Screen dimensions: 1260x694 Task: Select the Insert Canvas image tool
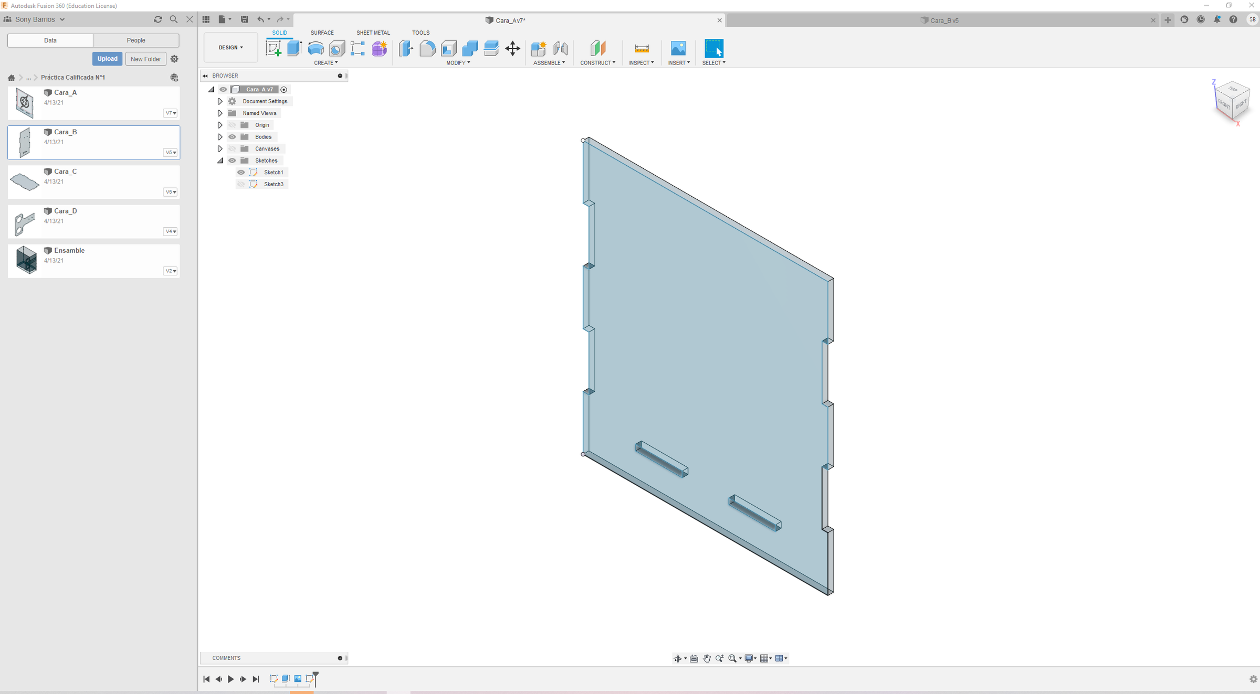pos(678,49)
